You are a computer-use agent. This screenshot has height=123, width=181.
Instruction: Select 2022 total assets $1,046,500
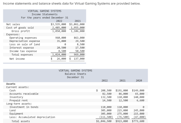point(104,121)
